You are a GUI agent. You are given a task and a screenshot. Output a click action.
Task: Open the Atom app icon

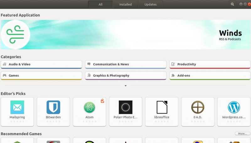click(x=89, y=107)
